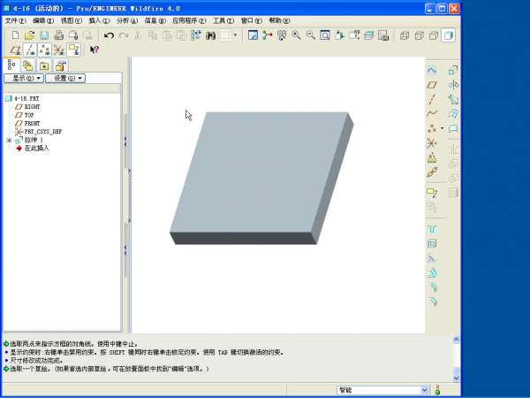
Task: Click the Undo arrow icon
Action: 109,35
